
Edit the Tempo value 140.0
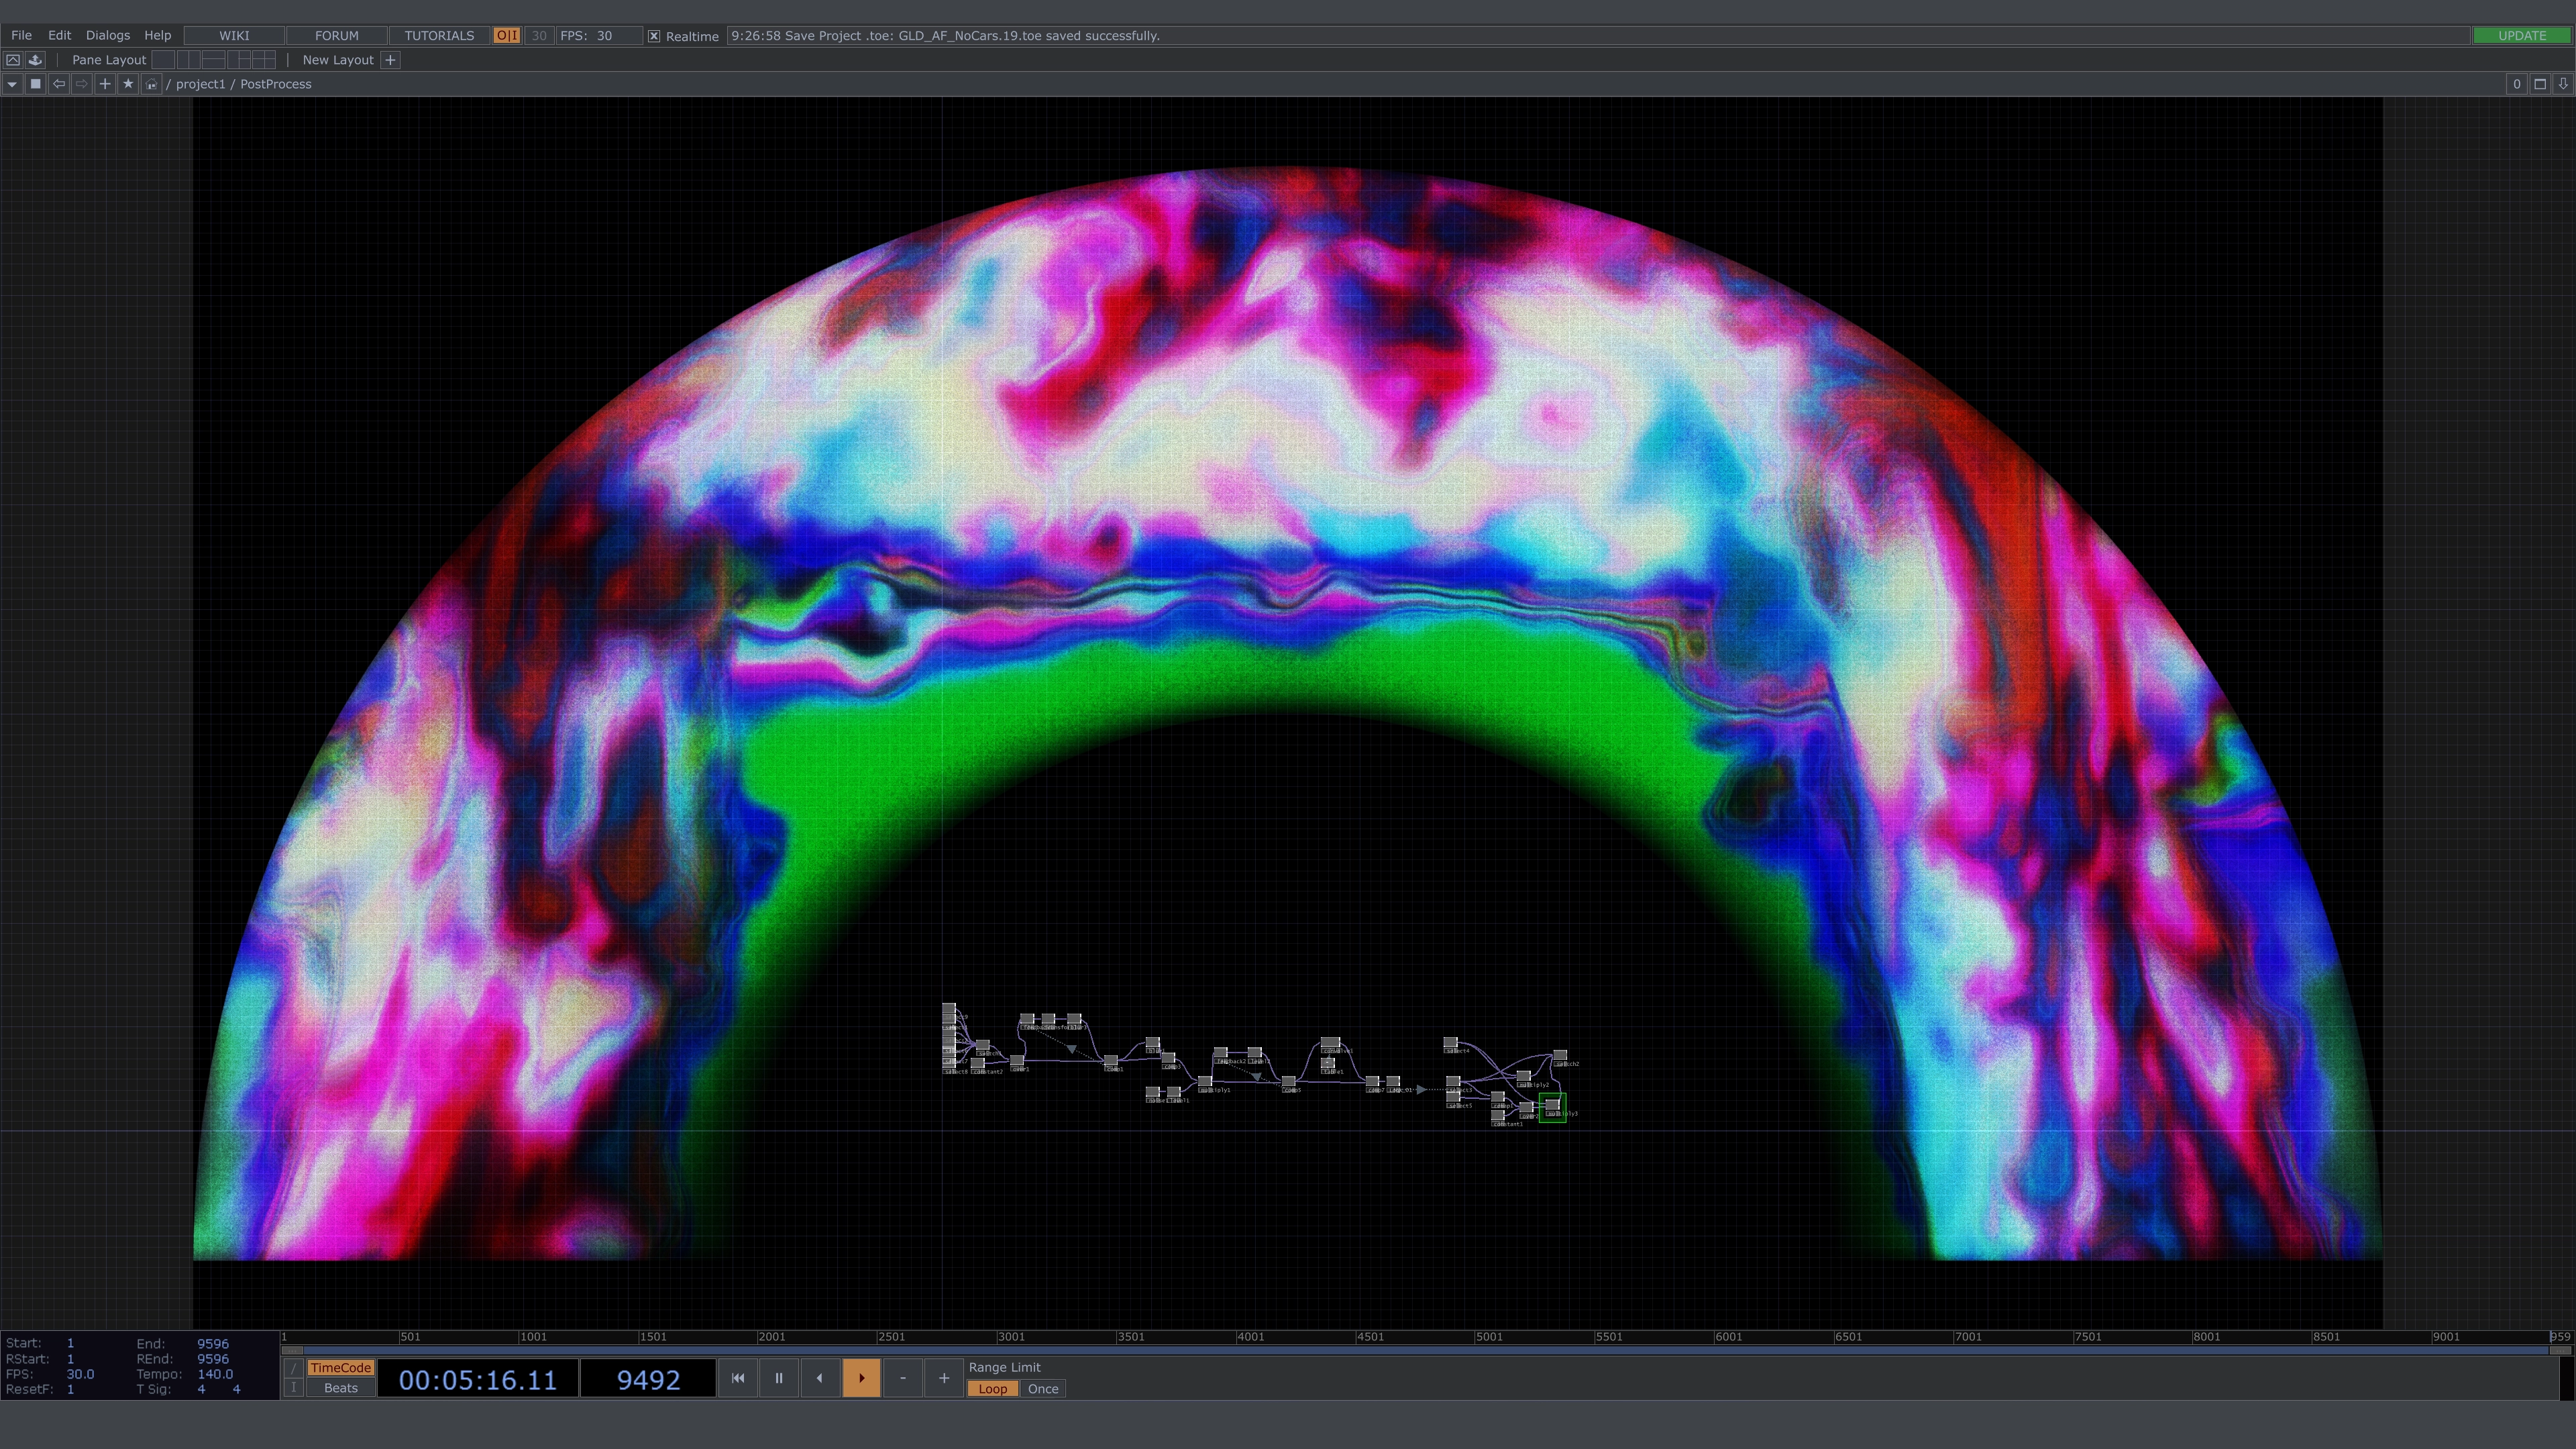(215, 1374)
